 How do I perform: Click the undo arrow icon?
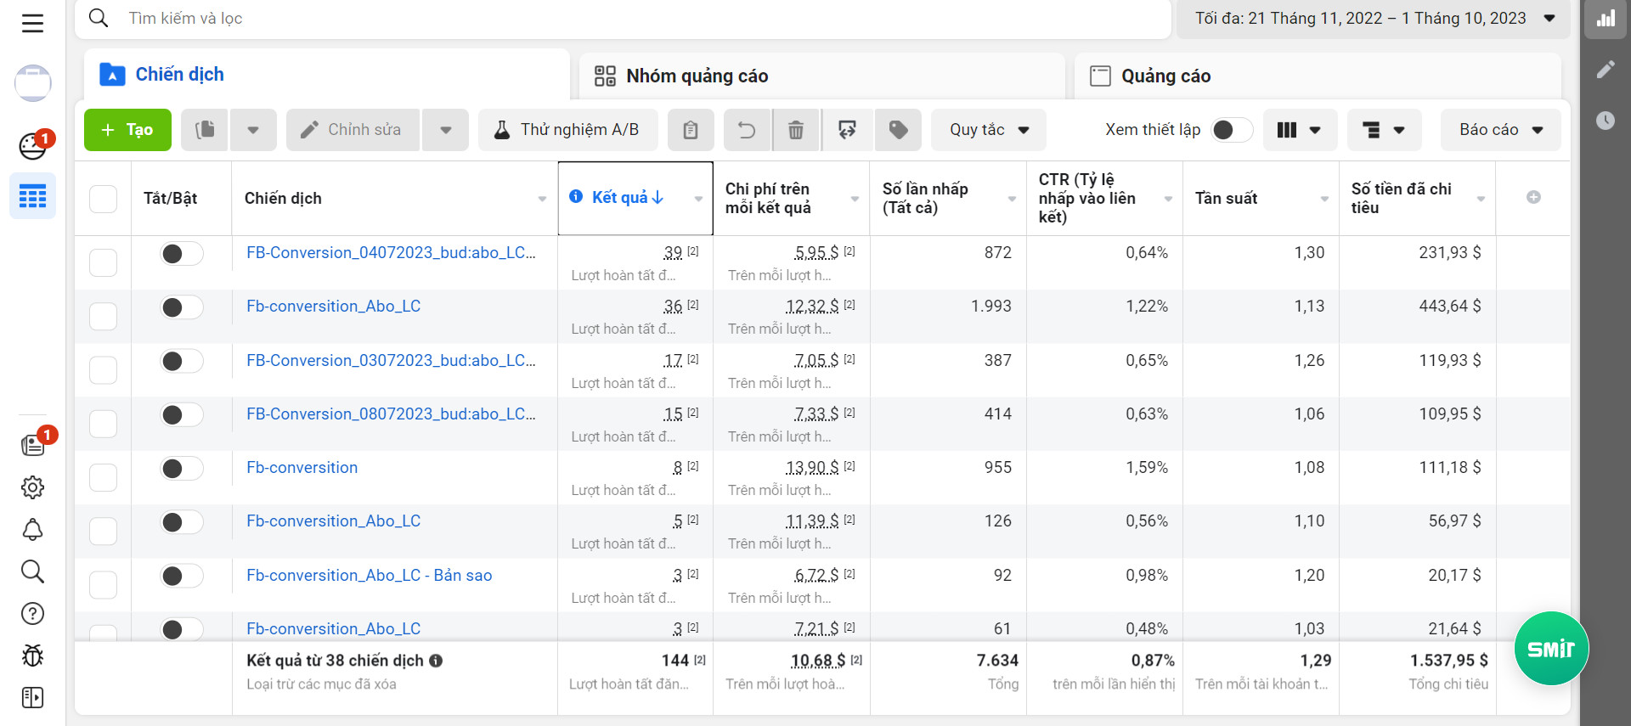click(x=747, y=130)
